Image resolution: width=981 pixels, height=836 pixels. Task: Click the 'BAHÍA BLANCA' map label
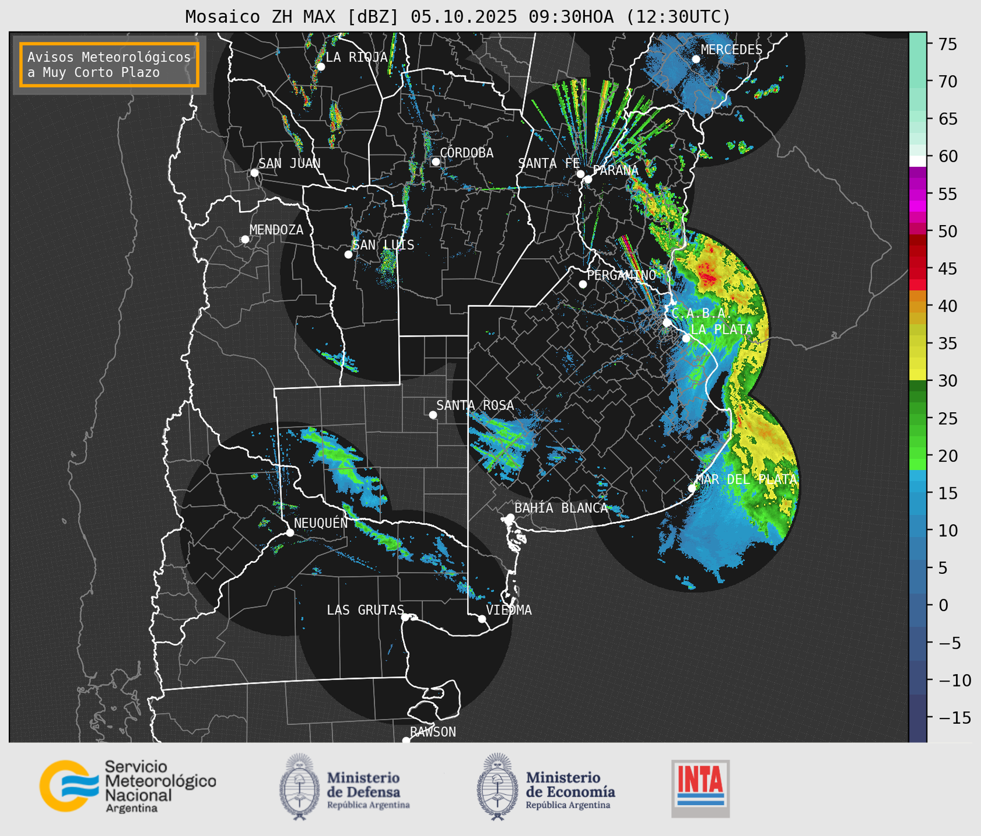coord(561,508)
